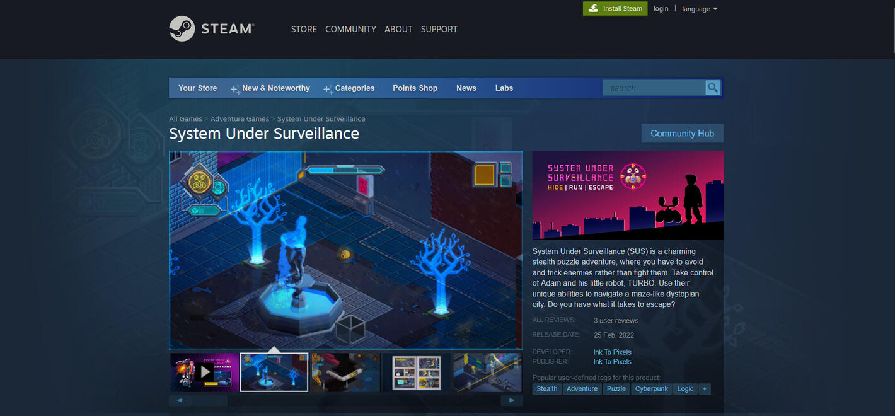Switch to the Points Shop tab
This screenshot has height=416, width=895.
coord(415,88)
